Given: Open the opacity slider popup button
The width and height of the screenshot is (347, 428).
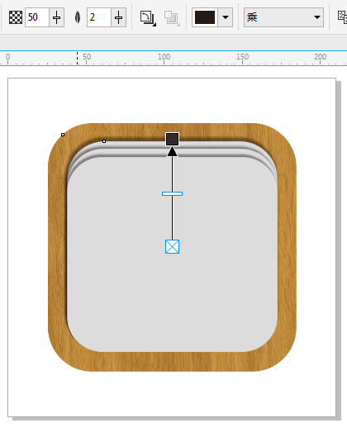Looking at the screenshot, I should (x=57, y=17).
